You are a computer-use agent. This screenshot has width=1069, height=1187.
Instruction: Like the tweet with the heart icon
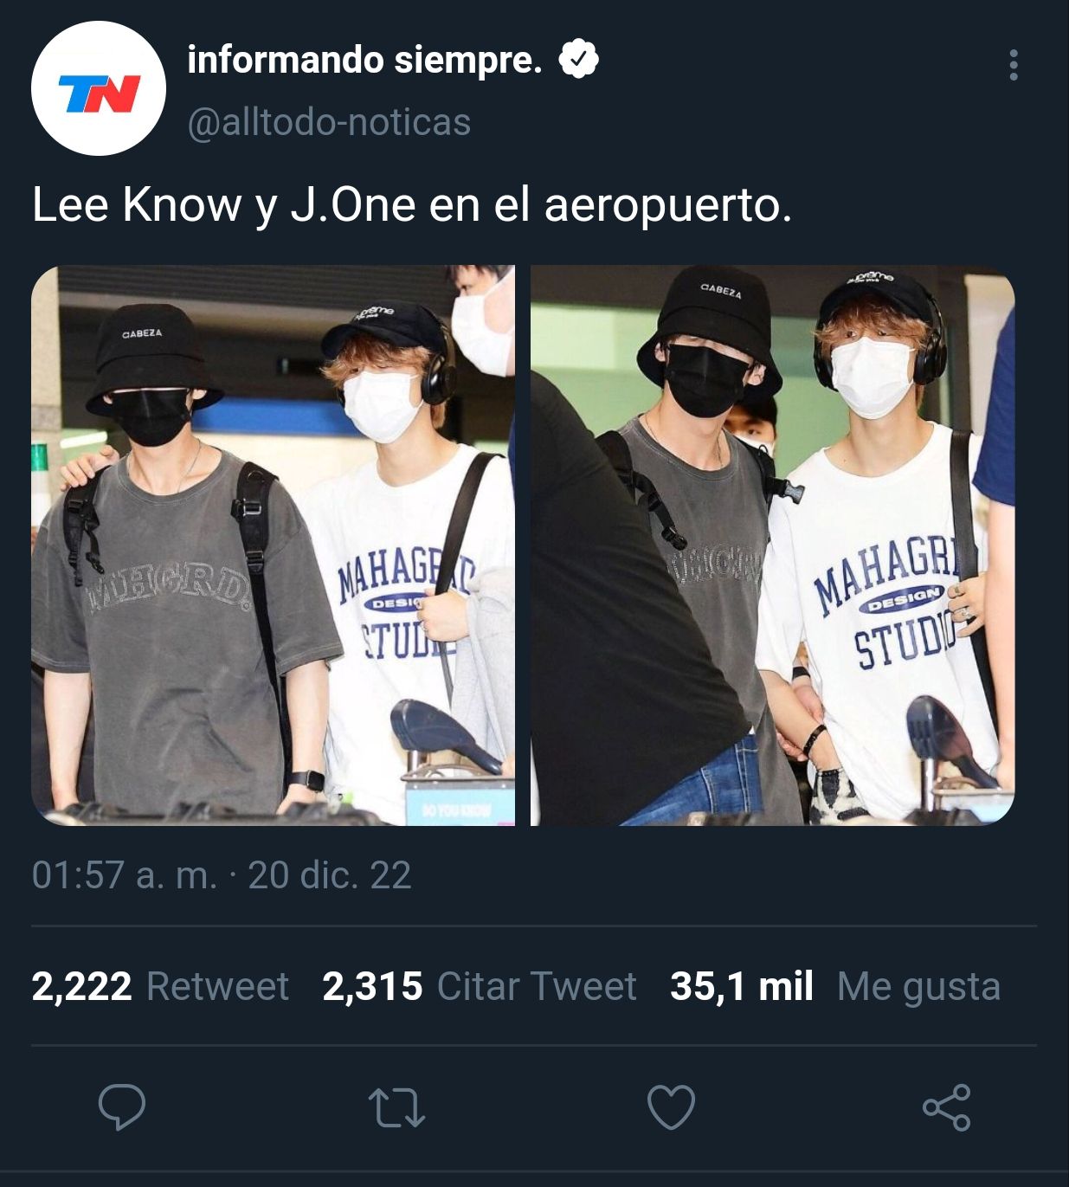coord(672,1106)
